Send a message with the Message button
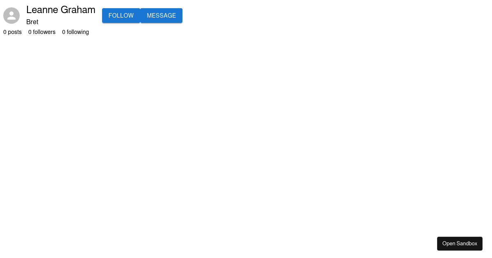 point(162,16)
